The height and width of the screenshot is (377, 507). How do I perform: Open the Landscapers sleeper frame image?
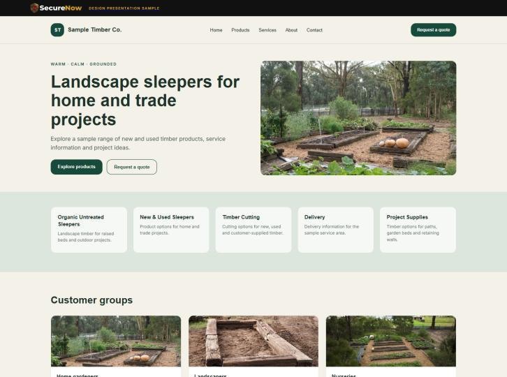tap(253, 341)
